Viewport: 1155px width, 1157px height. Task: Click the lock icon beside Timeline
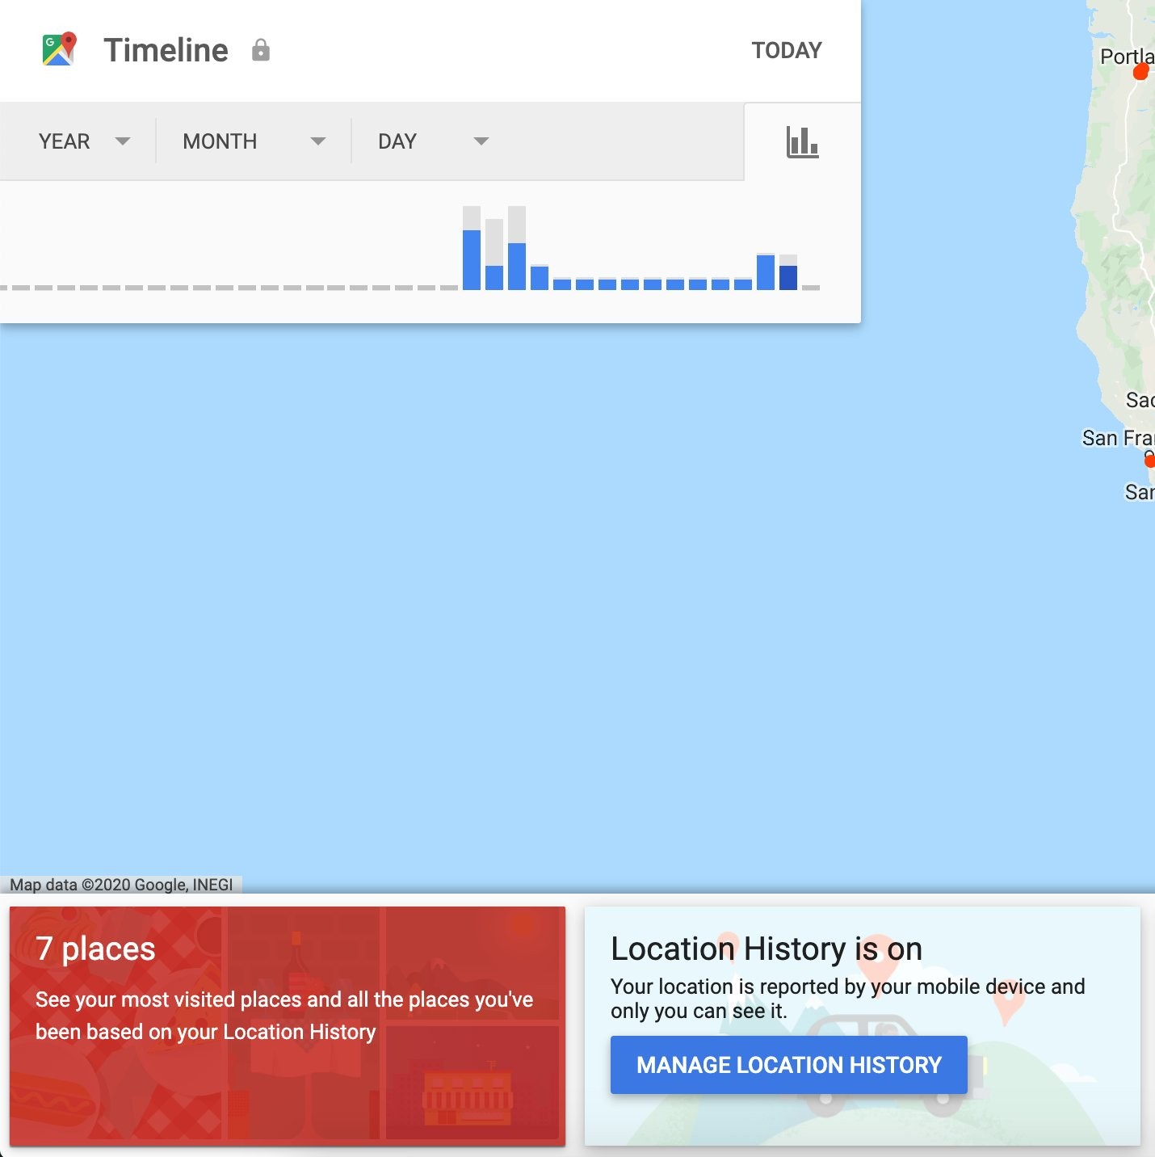pos(260,50)
